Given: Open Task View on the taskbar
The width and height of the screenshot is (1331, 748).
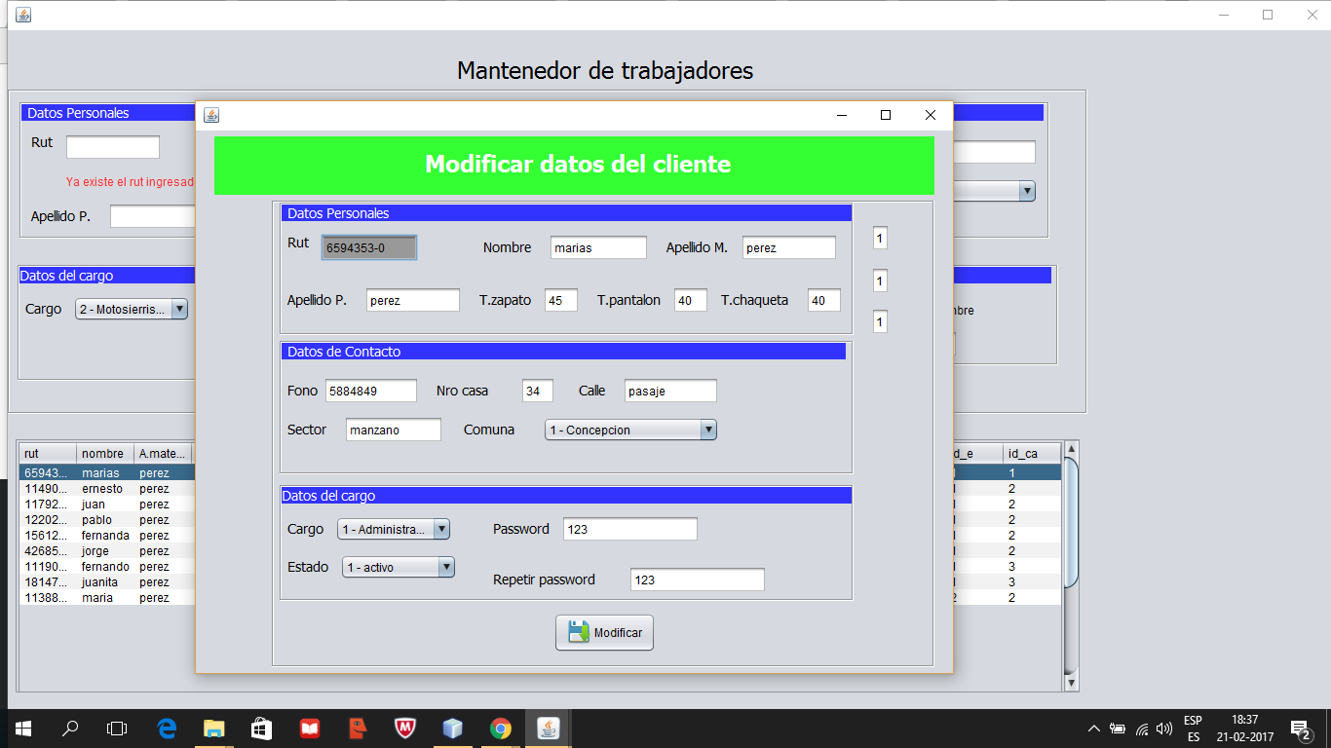Looking at the screenshot, I should pyautogui.click(x=117, y=728).
